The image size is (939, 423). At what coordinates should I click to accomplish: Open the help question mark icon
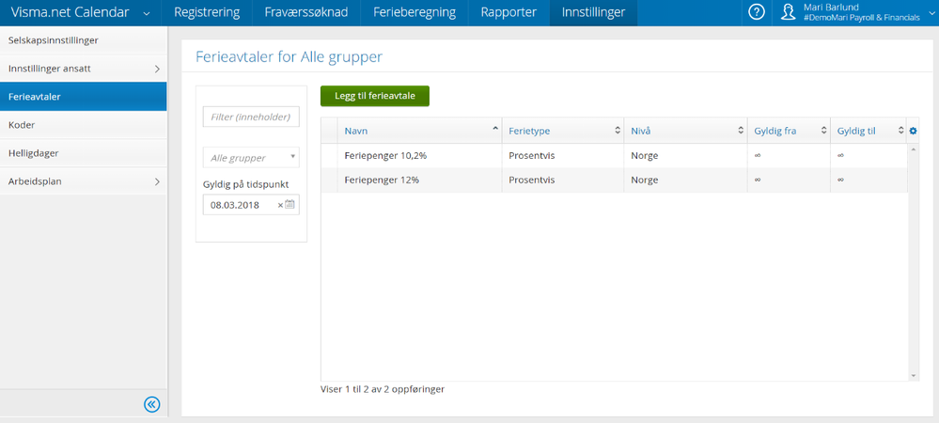pos(757,12)
